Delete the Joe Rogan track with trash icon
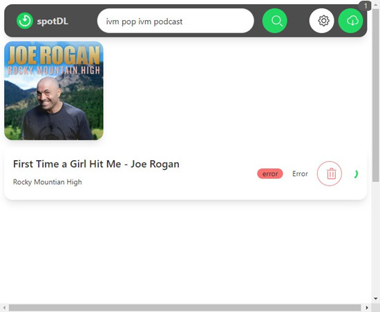Image resolution: width=380 pixels, height=312 pixels. click(x=330, y=173)
